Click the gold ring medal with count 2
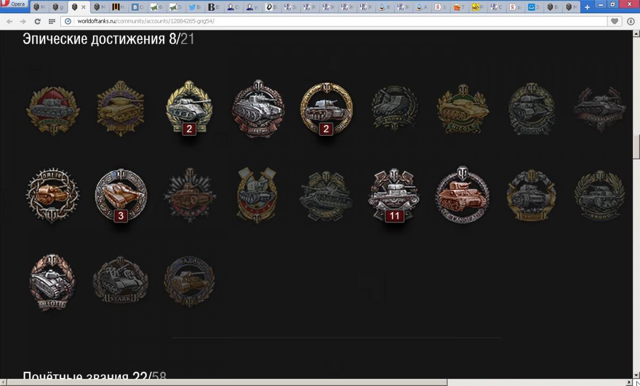Image resolution: width=640 pixels, height=386 pixels. pos(326,108)
